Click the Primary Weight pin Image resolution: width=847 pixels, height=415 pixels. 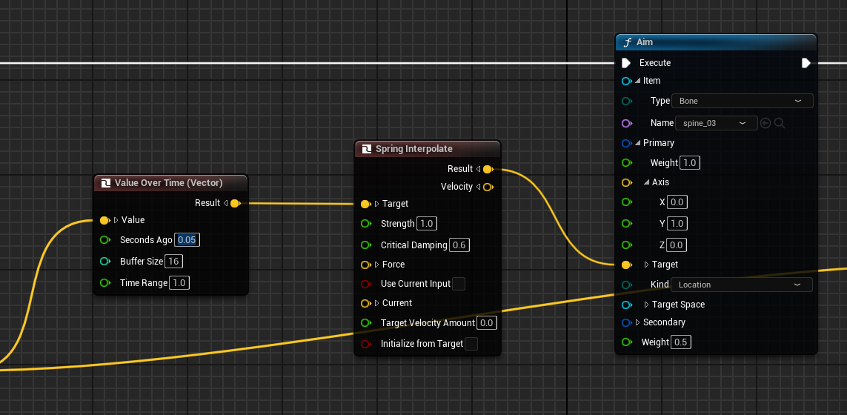click(x=627, y=162)
